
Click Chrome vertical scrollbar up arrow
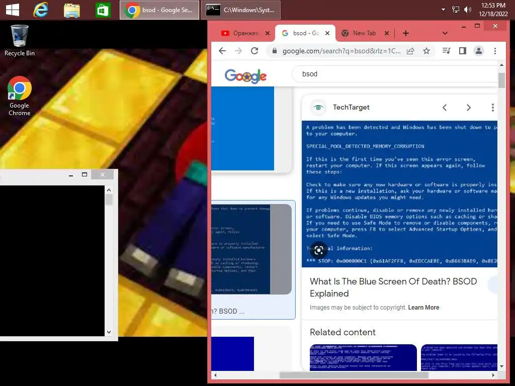(x=501, y=65)
